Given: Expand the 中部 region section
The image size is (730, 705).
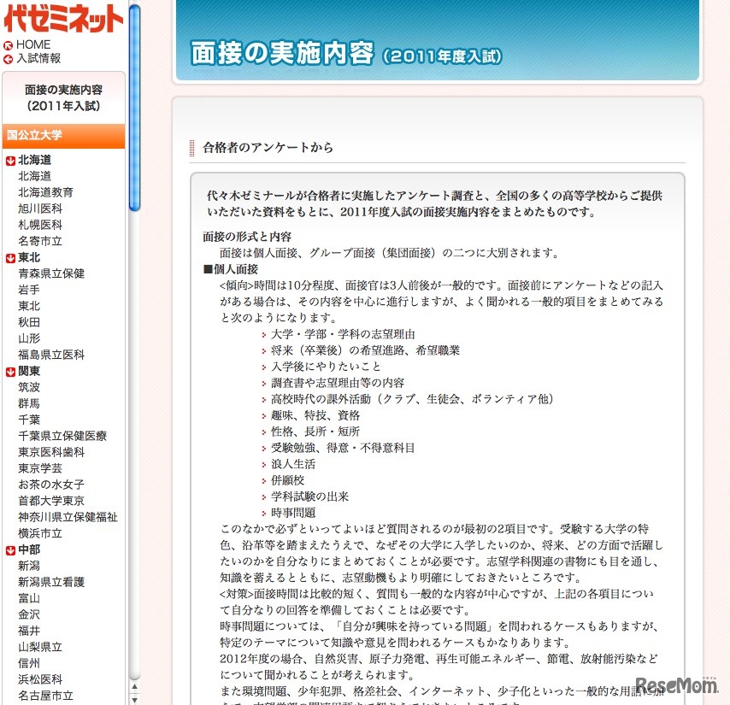Looking at the screenshot, I should tap(27, 549).
